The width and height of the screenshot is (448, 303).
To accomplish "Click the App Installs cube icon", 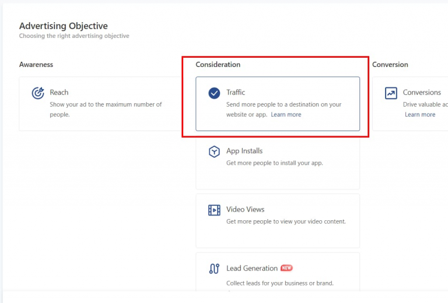I will [x=214, y=152].
